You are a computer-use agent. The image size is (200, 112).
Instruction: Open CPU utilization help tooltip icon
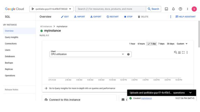[128, 54]
